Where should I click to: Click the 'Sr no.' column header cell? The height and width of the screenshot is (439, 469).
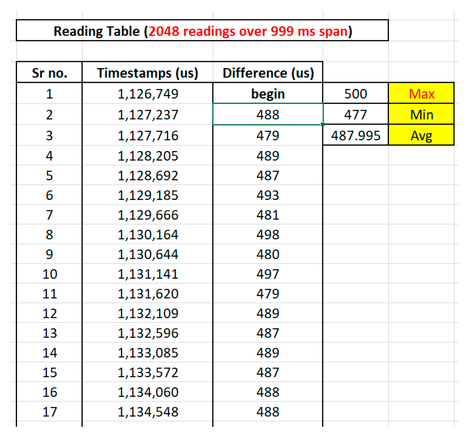[x=49, y=73]
